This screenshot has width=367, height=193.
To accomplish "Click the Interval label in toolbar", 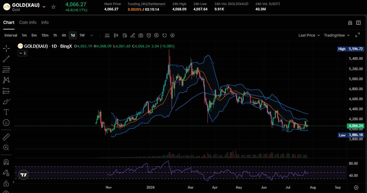I will pos(11,35).
